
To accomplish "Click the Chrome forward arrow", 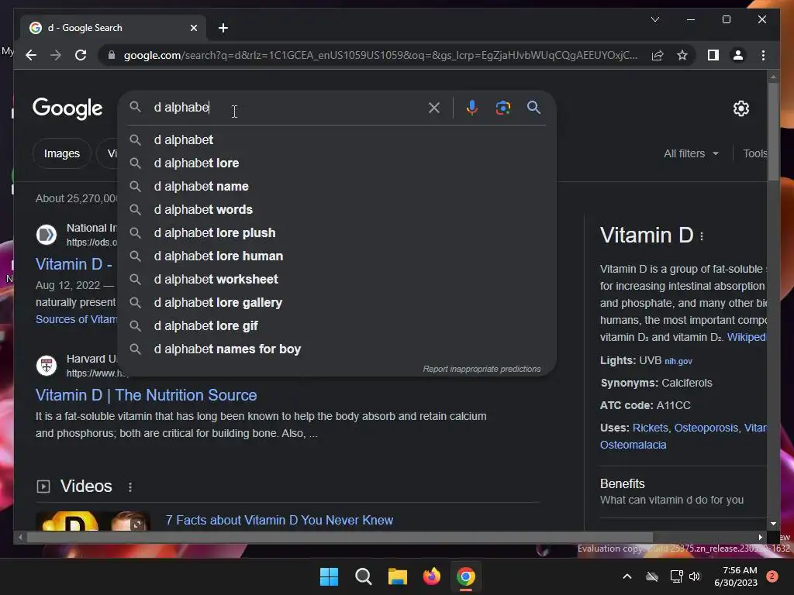I will tap(56, 55).
